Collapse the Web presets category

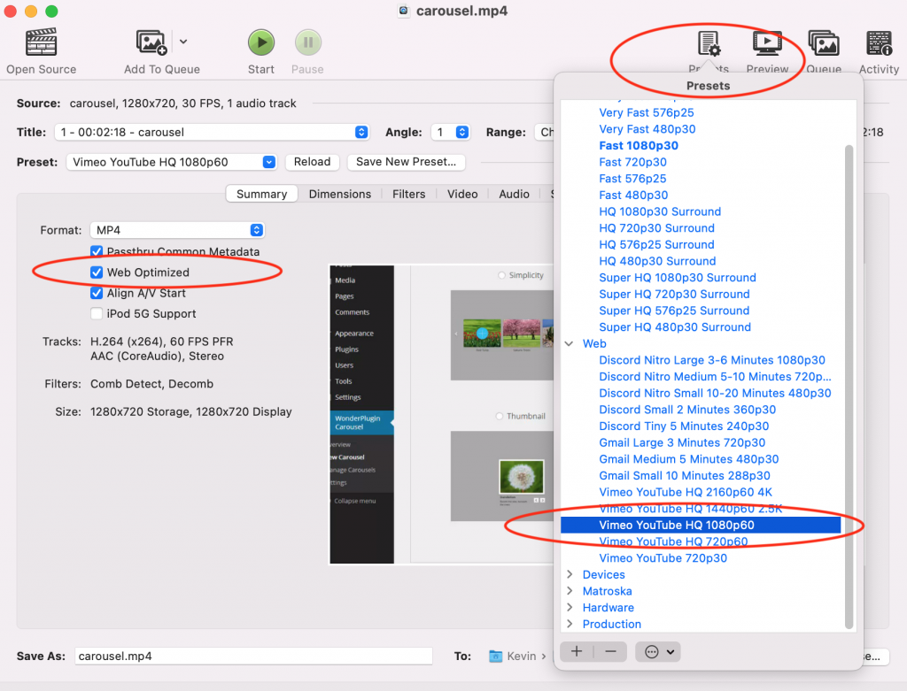click(571, 343)
